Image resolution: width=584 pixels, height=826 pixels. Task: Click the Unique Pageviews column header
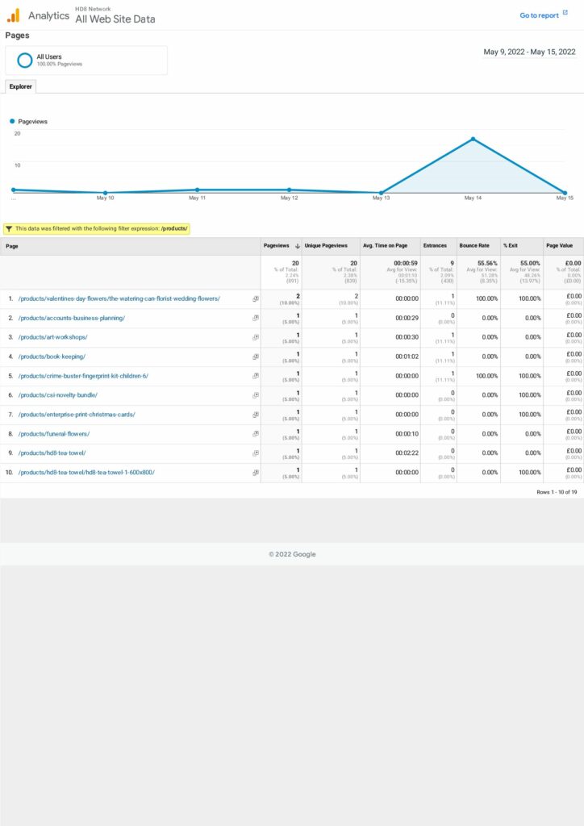pos(326,246)
